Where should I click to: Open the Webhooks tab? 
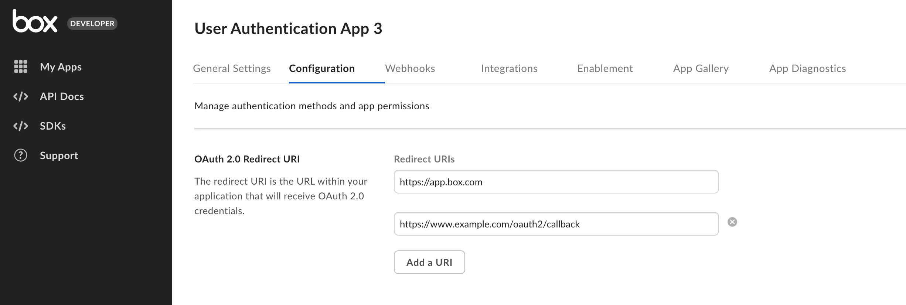[x=410, y=68]
